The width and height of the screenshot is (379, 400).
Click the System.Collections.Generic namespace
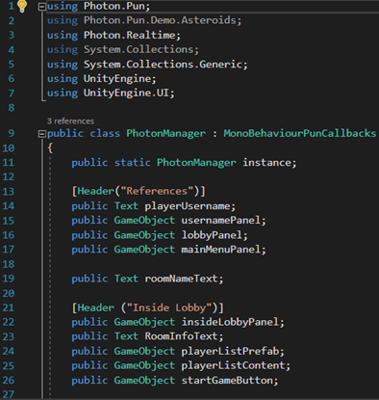coord(164,65)
